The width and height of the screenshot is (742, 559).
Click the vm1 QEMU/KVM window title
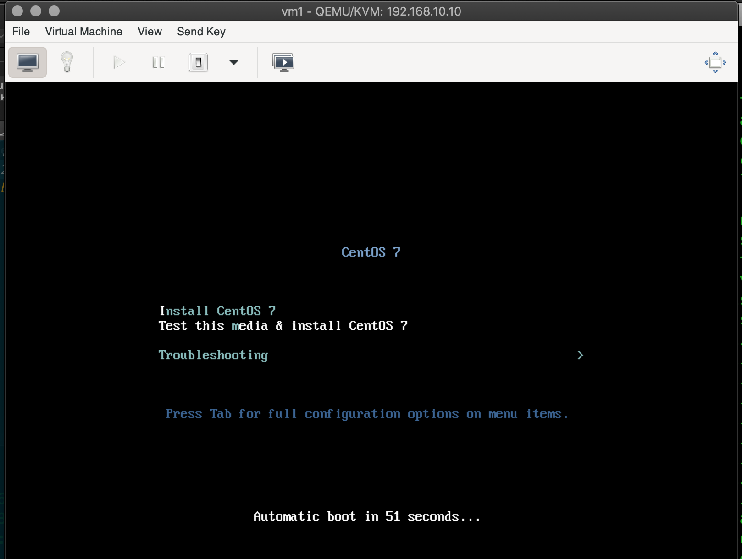click(371, 11)
